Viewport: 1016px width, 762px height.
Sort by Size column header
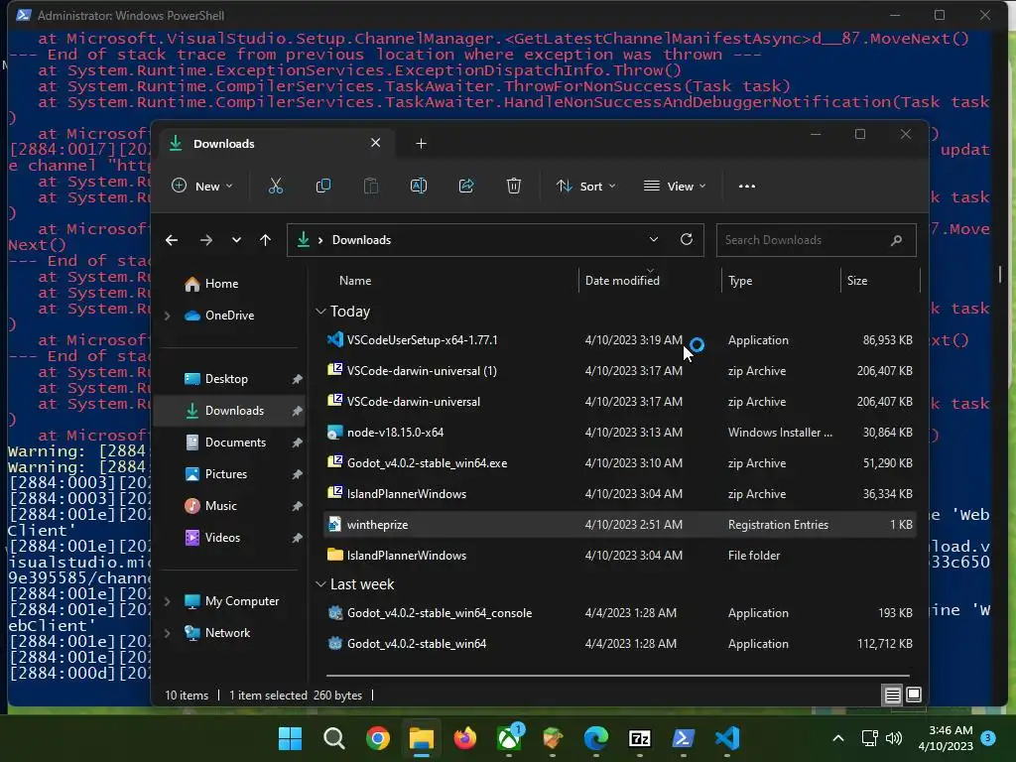(856, 281)
